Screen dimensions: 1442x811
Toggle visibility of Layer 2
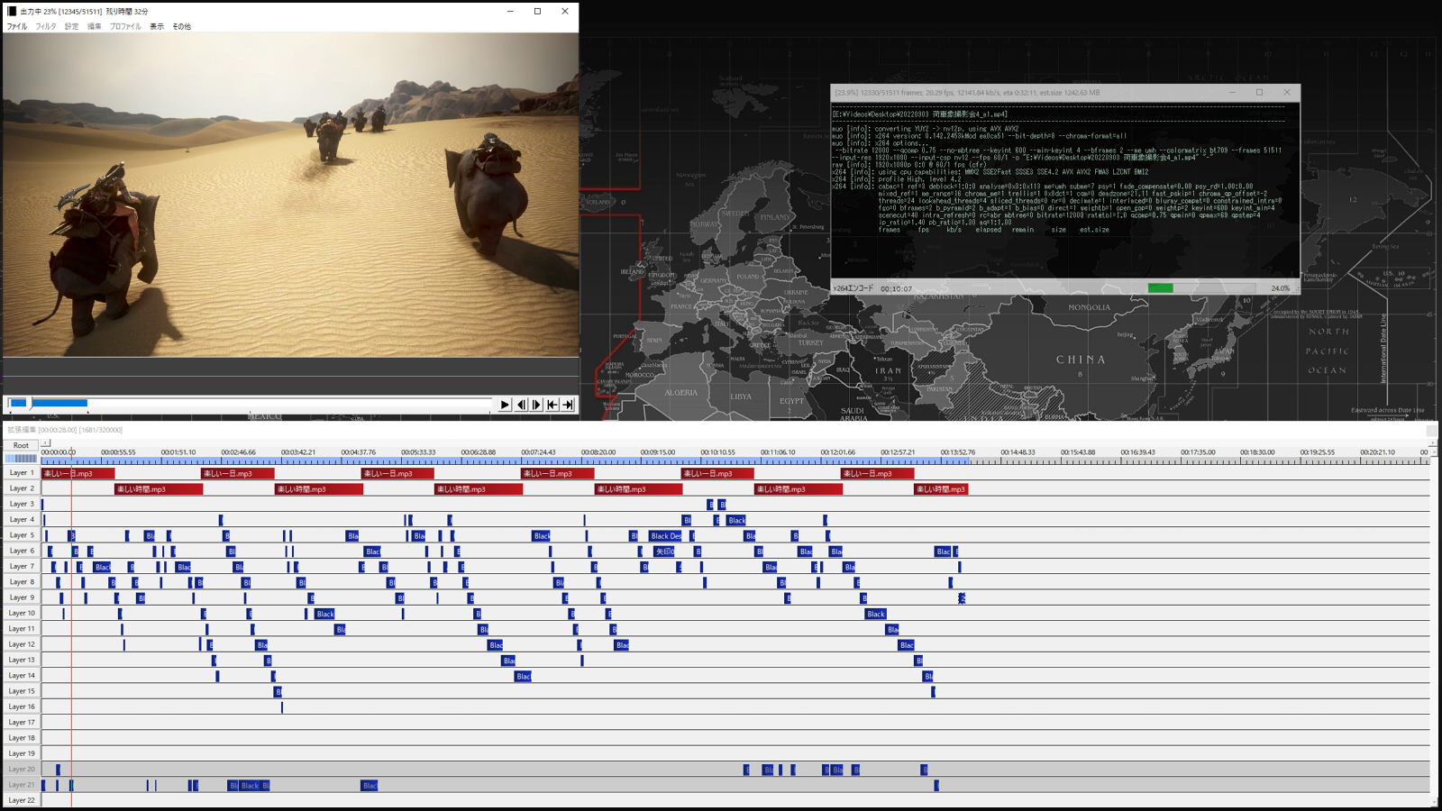click(x=21, y=488)
